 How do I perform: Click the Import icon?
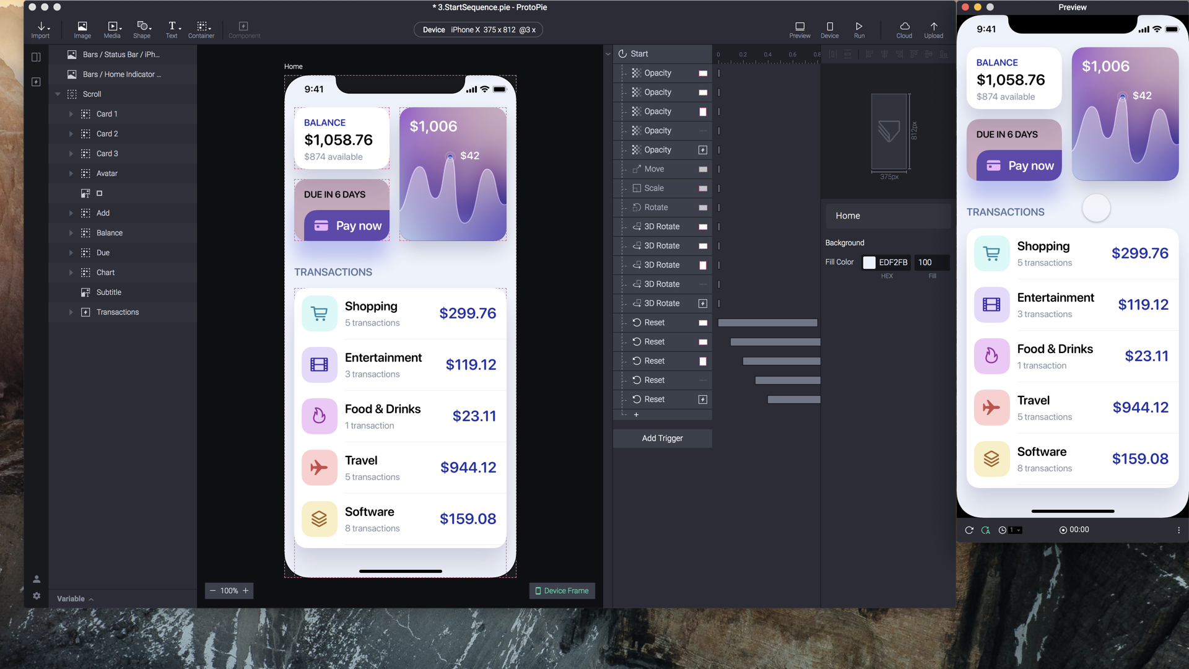[41, 29]
